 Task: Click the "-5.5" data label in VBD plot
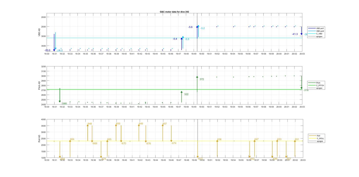(187, 39)
